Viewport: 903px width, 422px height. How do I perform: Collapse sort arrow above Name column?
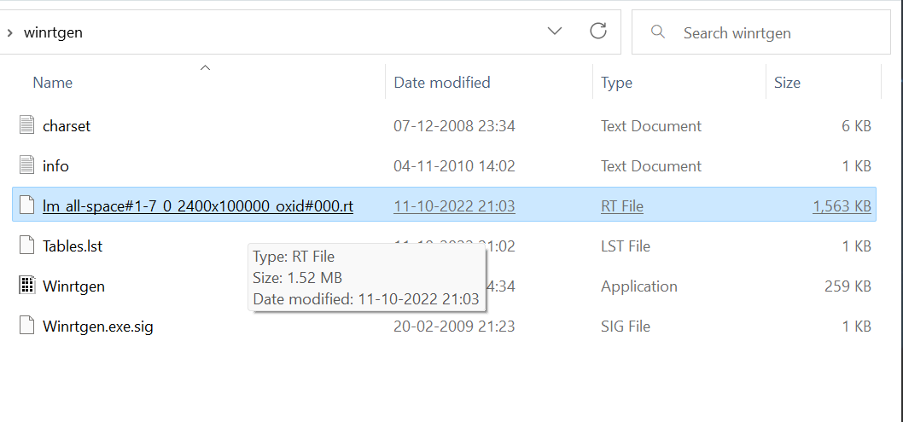pyautogui.click(x=205, y=66)
